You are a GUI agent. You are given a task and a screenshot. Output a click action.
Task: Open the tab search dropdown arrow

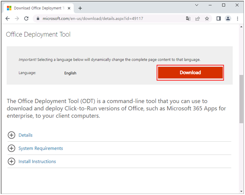point(197,5)
